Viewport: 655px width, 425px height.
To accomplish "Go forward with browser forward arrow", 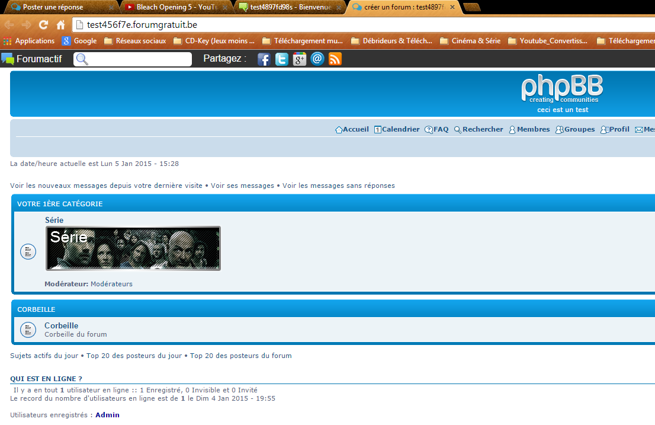I will click(26, 25).
